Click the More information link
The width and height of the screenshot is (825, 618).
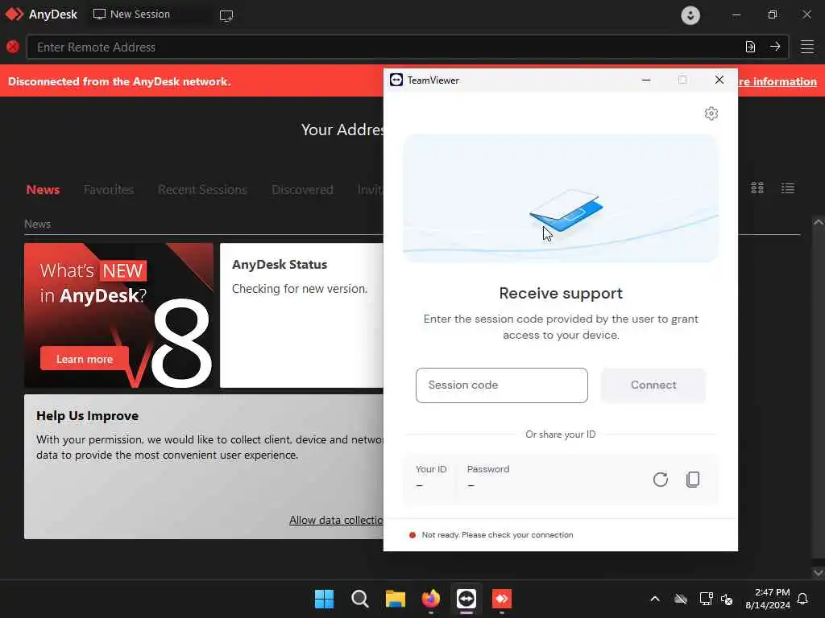coord(777,81)
